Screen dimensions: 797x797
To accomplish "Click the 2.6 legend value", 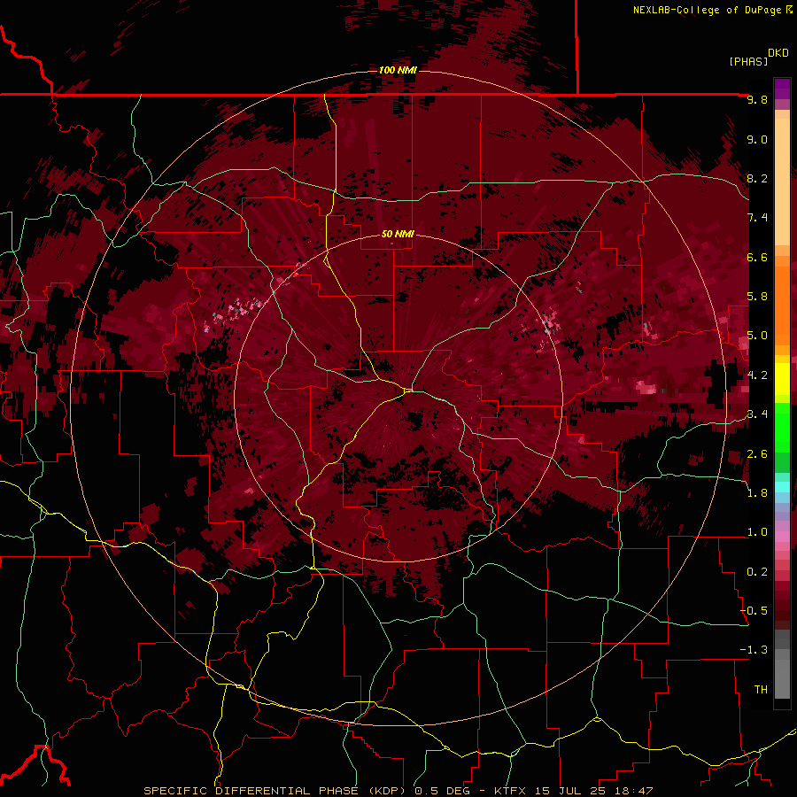I will pyautogui.click(x=757, y=454).
